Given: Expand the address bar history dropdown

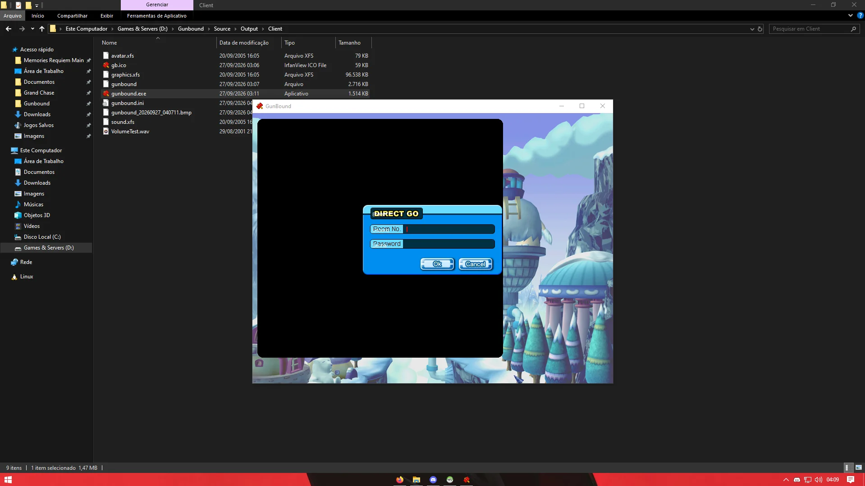Looking at the screenshot, I should point(752,29).
